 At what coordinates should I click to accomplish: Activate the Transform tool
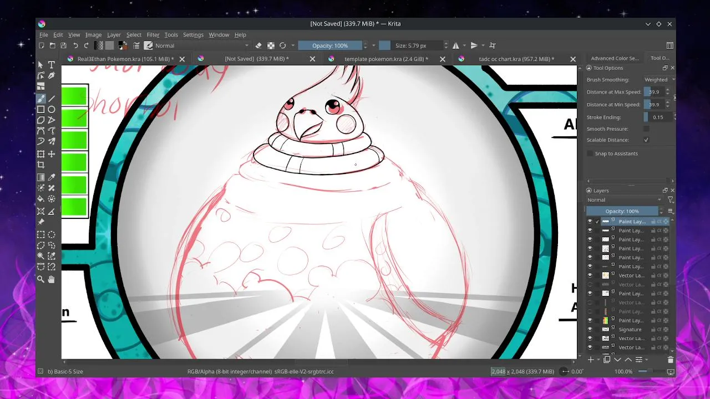point(40,154)
